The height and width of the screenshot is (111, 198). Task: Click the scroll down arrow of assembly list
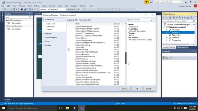click(x=126, y=84)
